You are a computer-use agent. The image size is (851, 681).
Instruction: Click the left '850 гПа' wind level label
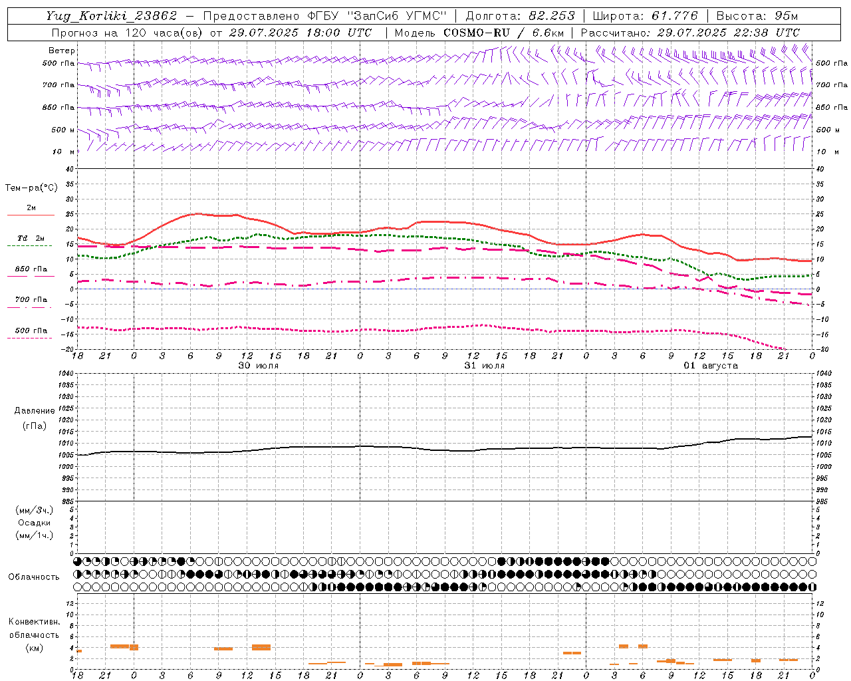click(59, 107)
